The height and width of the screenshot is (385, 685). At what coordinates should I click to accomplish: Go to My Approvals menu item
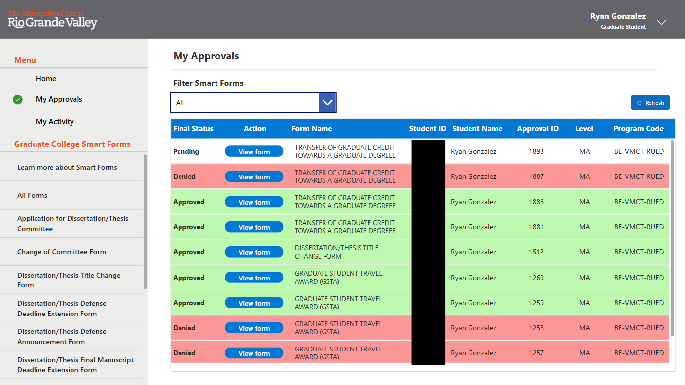(59, 99)
